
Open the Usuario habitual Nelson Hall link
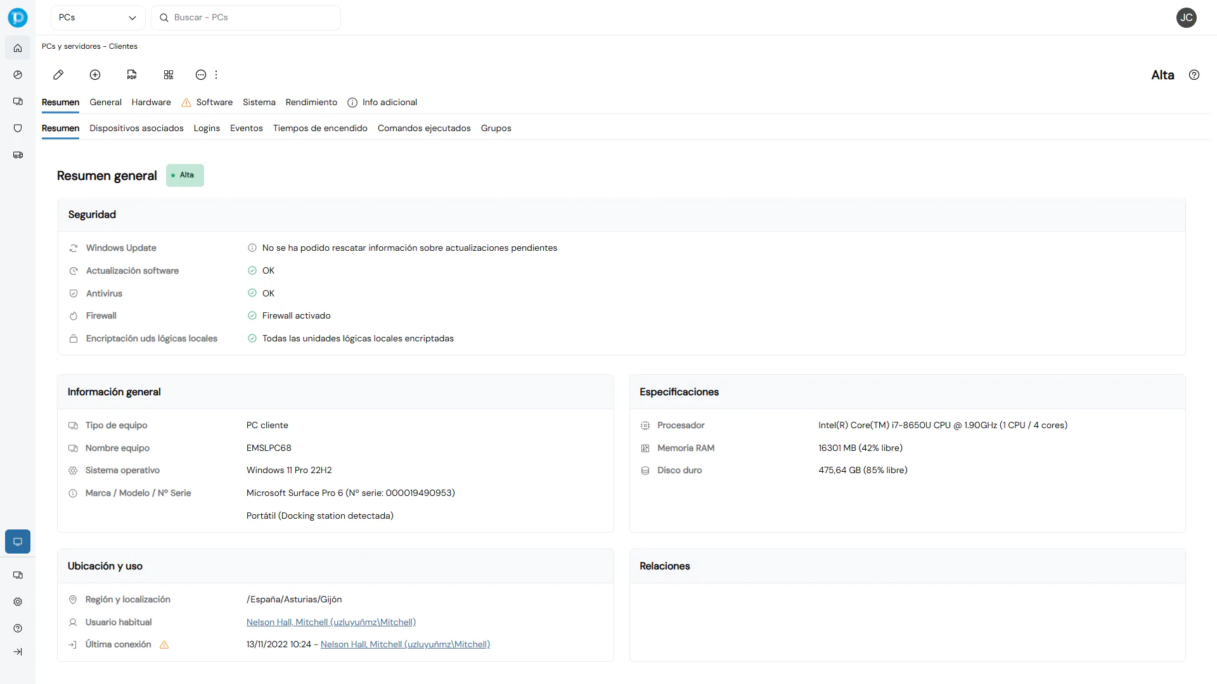pos(331,623)
